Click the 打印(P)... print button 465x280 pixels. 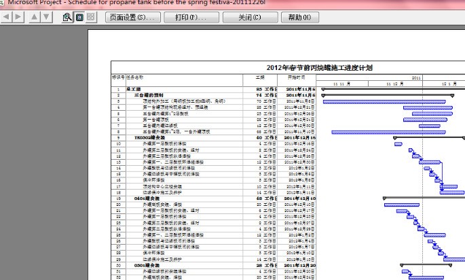point(191,17)
